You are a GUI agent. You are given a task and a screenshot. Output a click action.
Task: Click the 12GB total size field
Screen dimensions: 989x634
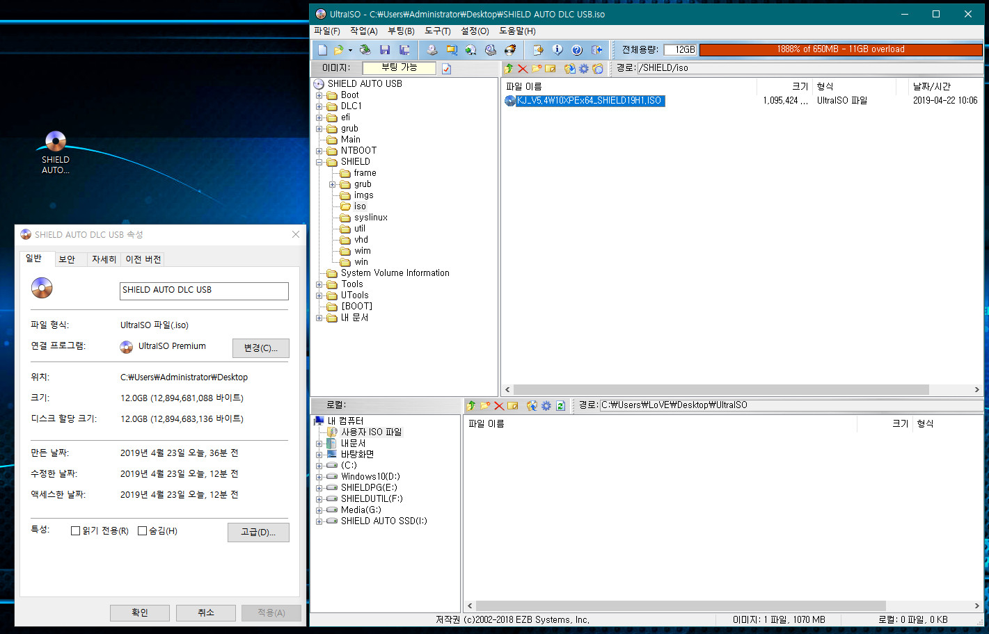click(680, 49)
